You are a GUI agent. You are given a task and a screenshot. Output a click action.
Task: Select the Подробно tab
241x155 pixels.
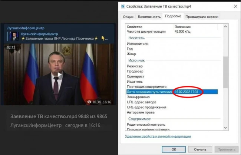(x=173, y=16)
